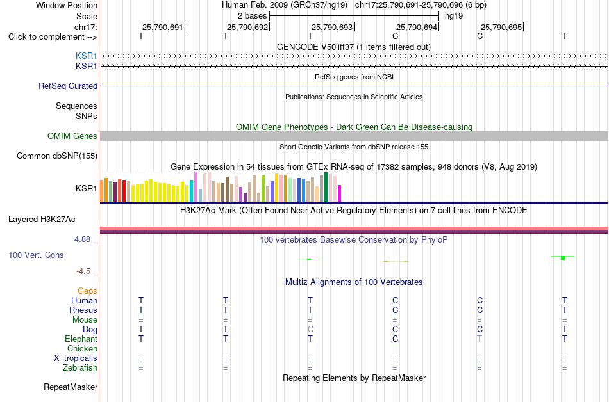Click the dark blue KSR1 GENCODE track label
The height and width of the screenshot is (402, 609).
click(87, 67)
